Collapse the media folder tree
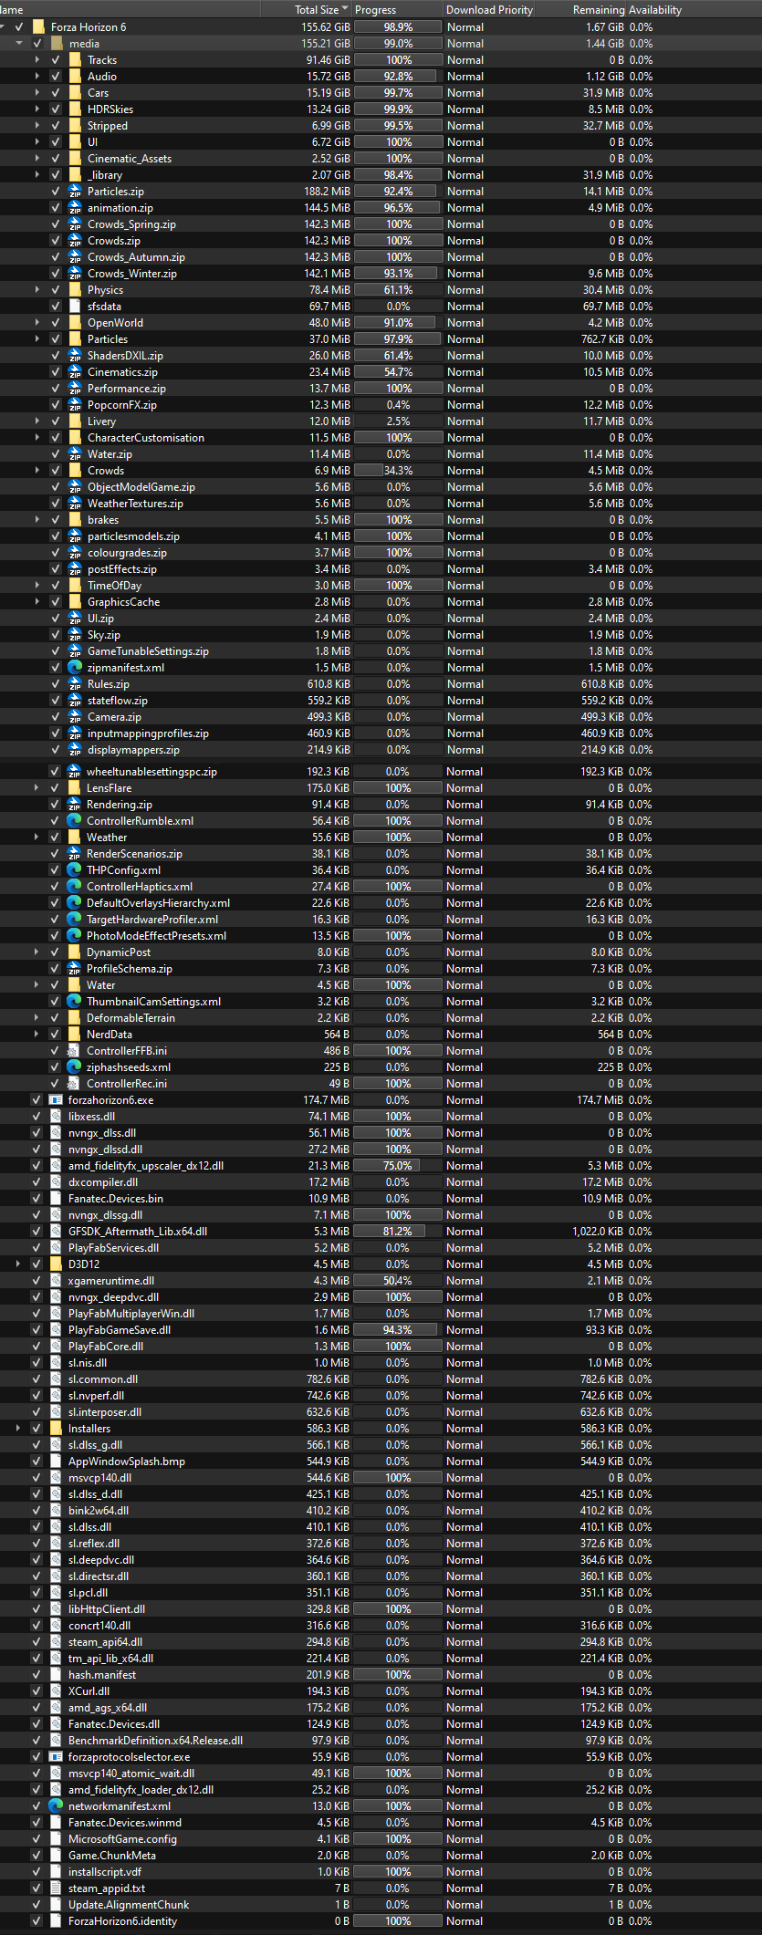The height and width of the screenshot is (1935, 762). pyautogui.click(x=19, y=44)
